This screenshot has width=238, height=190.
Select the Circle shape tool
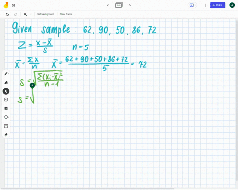(x=6, y=117)
